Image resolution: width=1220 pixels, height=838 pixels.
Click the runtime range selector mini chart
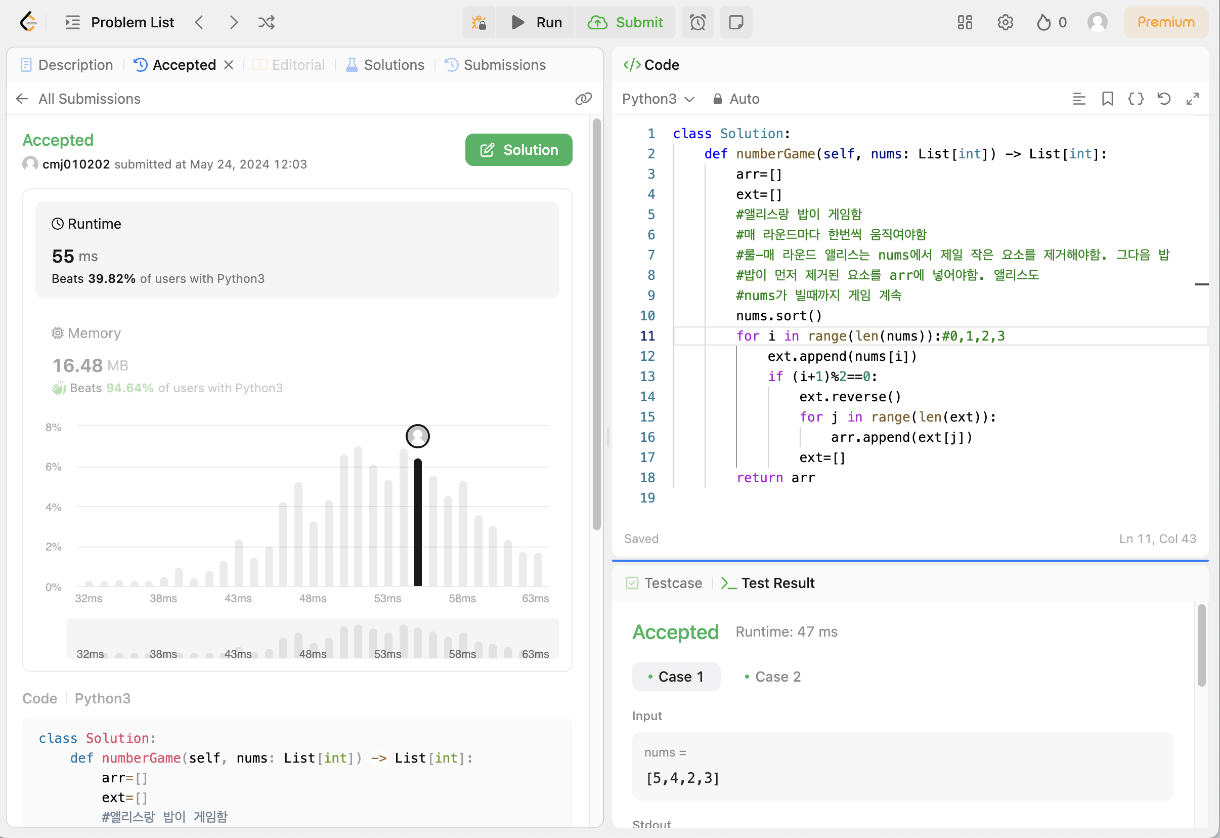tap(313, 639)
